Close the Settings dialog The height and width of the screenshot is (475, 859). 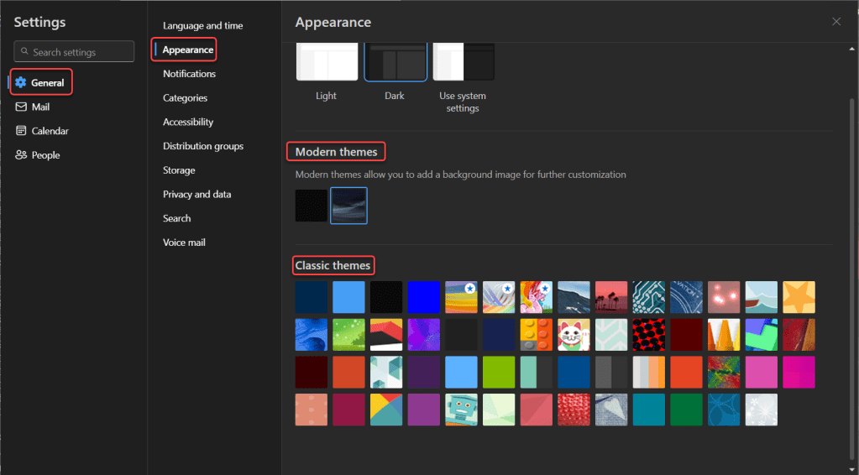(835, 22)
